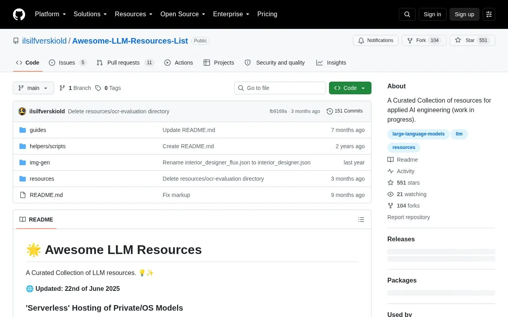
Task: Click the resources folder icon
Action: pyautogui.click(x=23, y=179)
